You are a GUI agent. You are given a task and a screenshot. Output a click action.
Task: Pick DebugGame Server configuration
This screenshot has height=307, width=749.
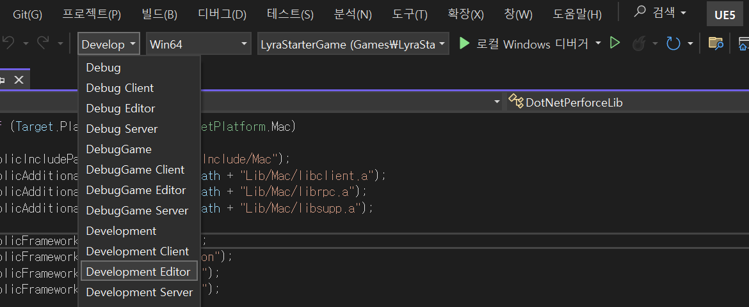tap(137, 211)
